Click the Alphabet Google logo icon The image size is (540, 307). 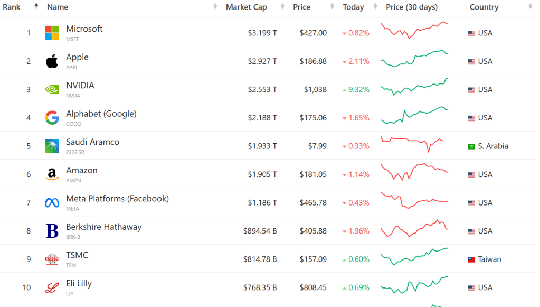[52, 118]
